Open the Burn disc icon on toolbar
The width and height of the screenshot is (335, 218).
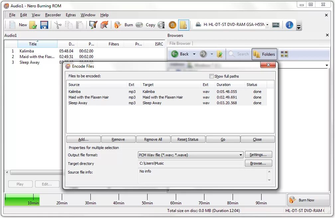click(117, 25)
